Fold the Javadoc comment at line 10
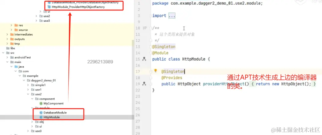This screenshot has height=135, width=322. pyautogui.click(x=151, y=28)
